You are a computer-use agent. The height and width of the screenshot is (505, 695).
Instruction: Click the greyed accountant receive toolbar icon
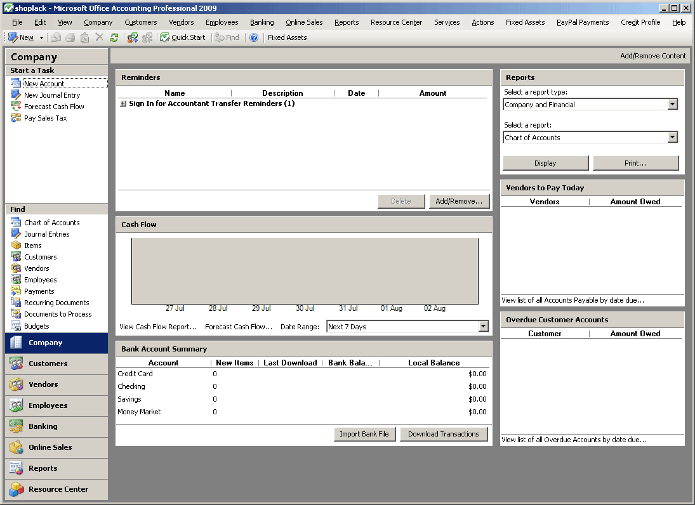(147, 37)
